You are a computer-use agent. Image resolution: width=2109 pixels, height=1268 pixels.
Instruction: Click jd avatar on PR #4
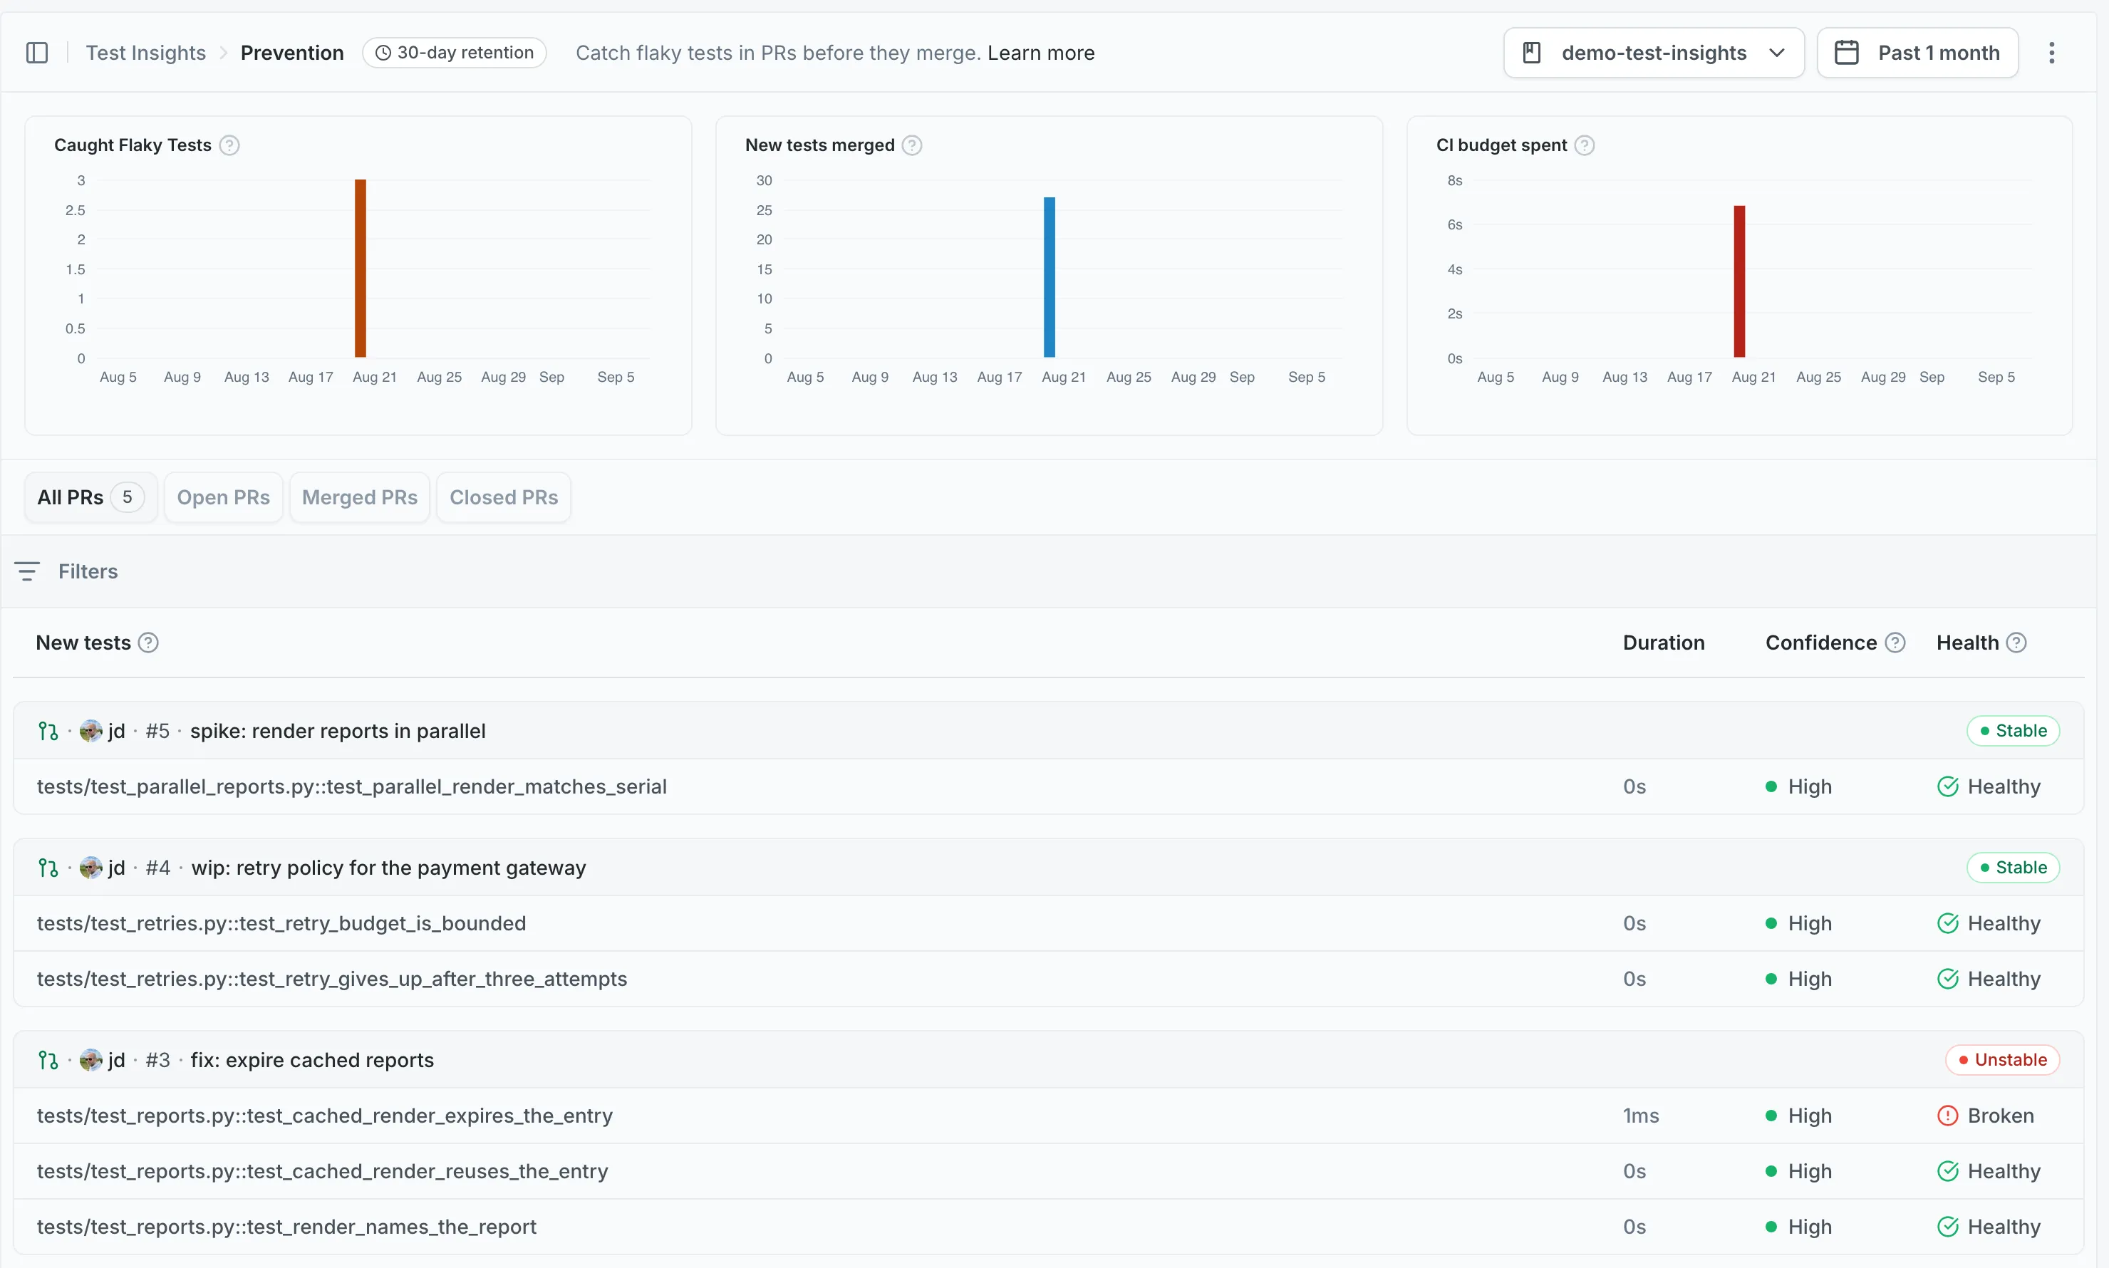(90, 868)
